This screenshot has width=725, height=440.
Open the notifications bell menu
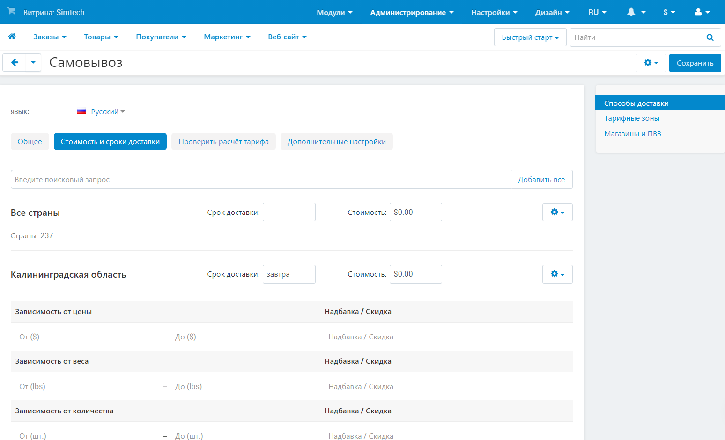click(636, 13)
